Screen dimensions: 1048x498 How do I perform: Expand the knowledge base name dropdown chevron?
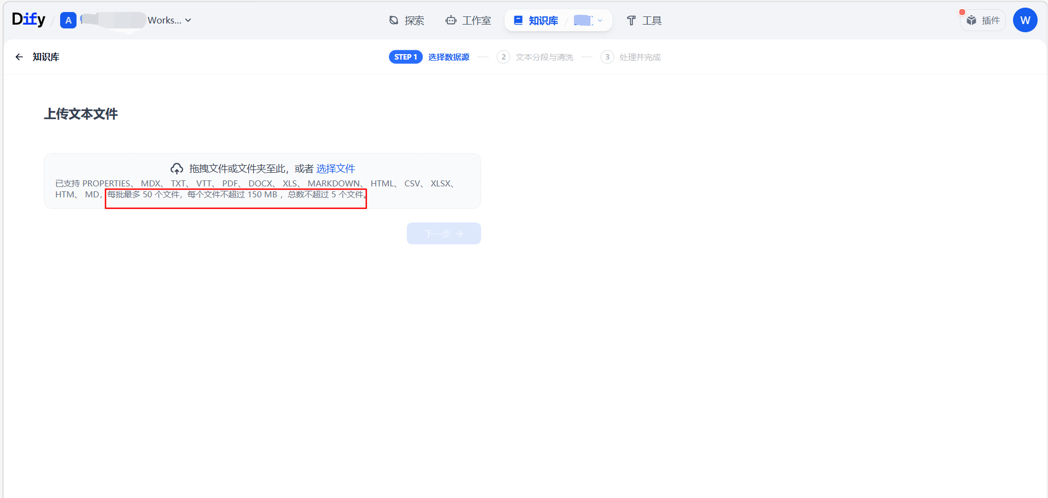[600, 20]
